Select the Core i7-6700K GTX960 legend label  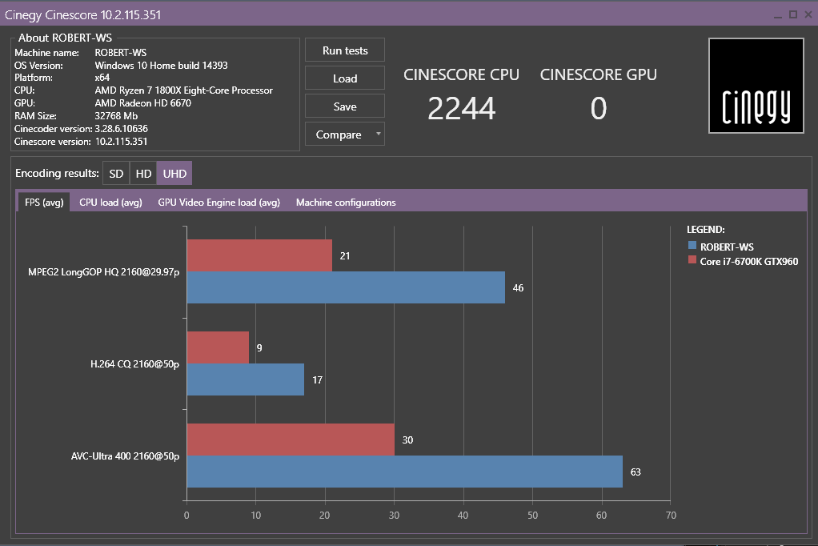coord(748,262)
